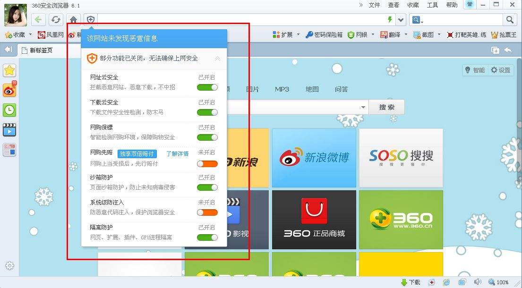Switch to the 地图 search tab
The height and width of the screenshot is (288, 522).
(312, 89)
